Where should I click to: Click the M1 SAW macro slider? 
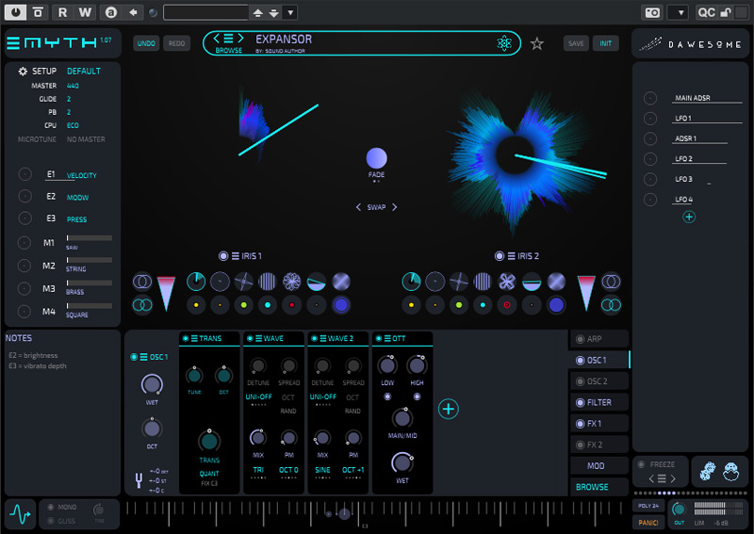89,238
